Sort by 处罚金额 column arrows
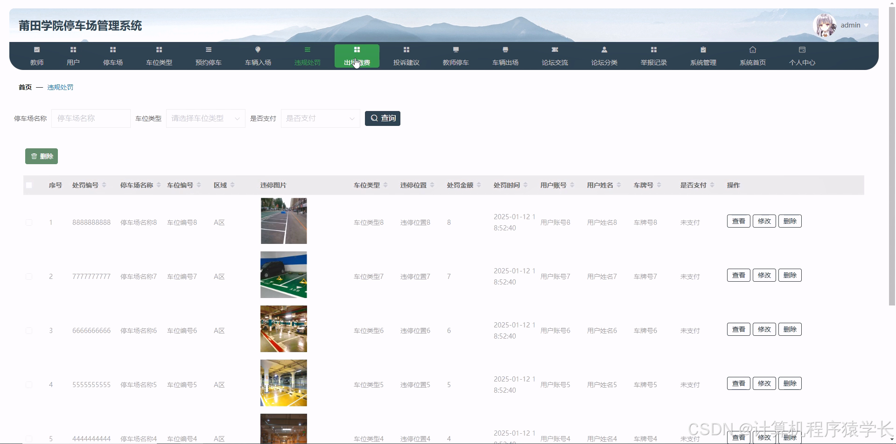The width and height of the screenshot is (896, 444). (479, 185)
